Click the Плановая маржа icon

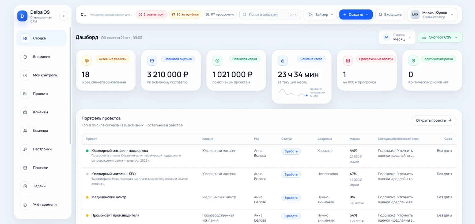217,61
